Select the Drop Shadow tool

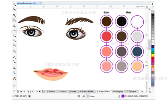click(x=14, y=68)
